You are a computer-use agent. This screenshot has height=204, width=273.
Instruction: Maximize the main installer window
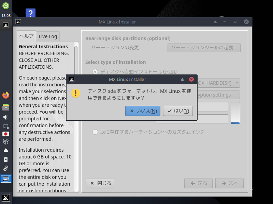[x=235, y=22]
